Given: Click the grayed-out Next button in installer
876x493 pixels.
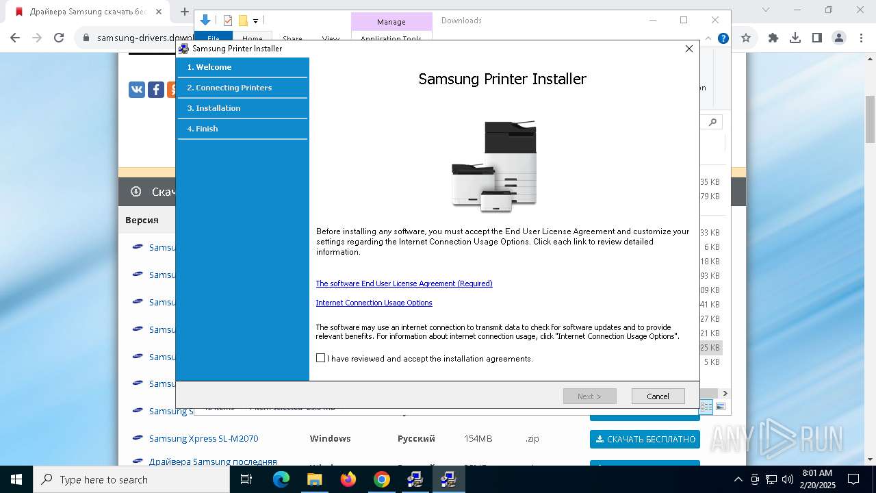Looking at the screenshot, I should click(x=589, y=396).
